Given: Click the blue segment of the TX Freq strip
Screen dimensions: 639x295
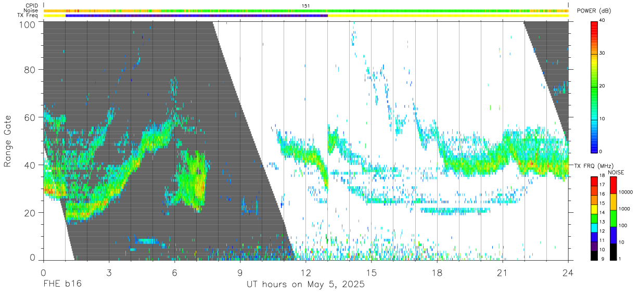Looking at the screenshot, I should point(197,16).
